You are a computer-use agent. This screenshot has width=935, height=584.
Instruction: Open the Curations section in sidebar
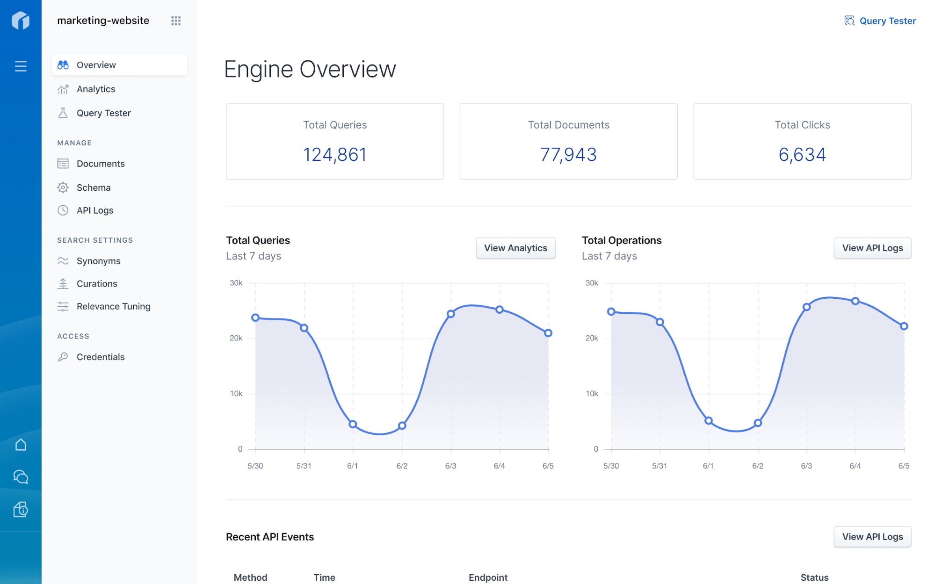(97, 283)
